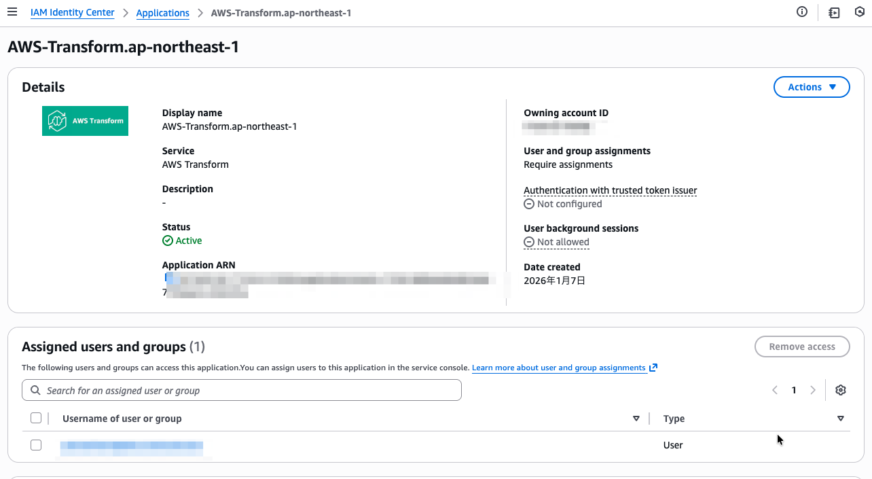
Task: Click the hexagon icon in top bar
Action: pos(859,12)
